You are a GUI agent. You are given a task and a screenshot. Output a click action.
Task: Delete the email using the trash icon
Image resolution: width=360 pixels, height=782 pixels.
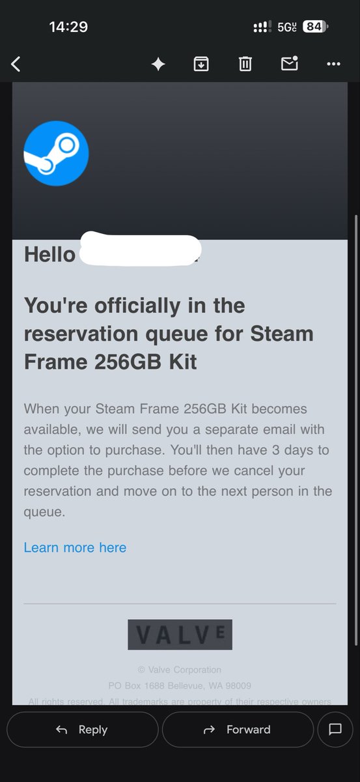[x=245, y=64]
